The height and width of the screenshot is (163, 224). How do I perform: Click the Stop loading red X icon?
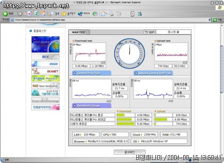coord(30,14)
